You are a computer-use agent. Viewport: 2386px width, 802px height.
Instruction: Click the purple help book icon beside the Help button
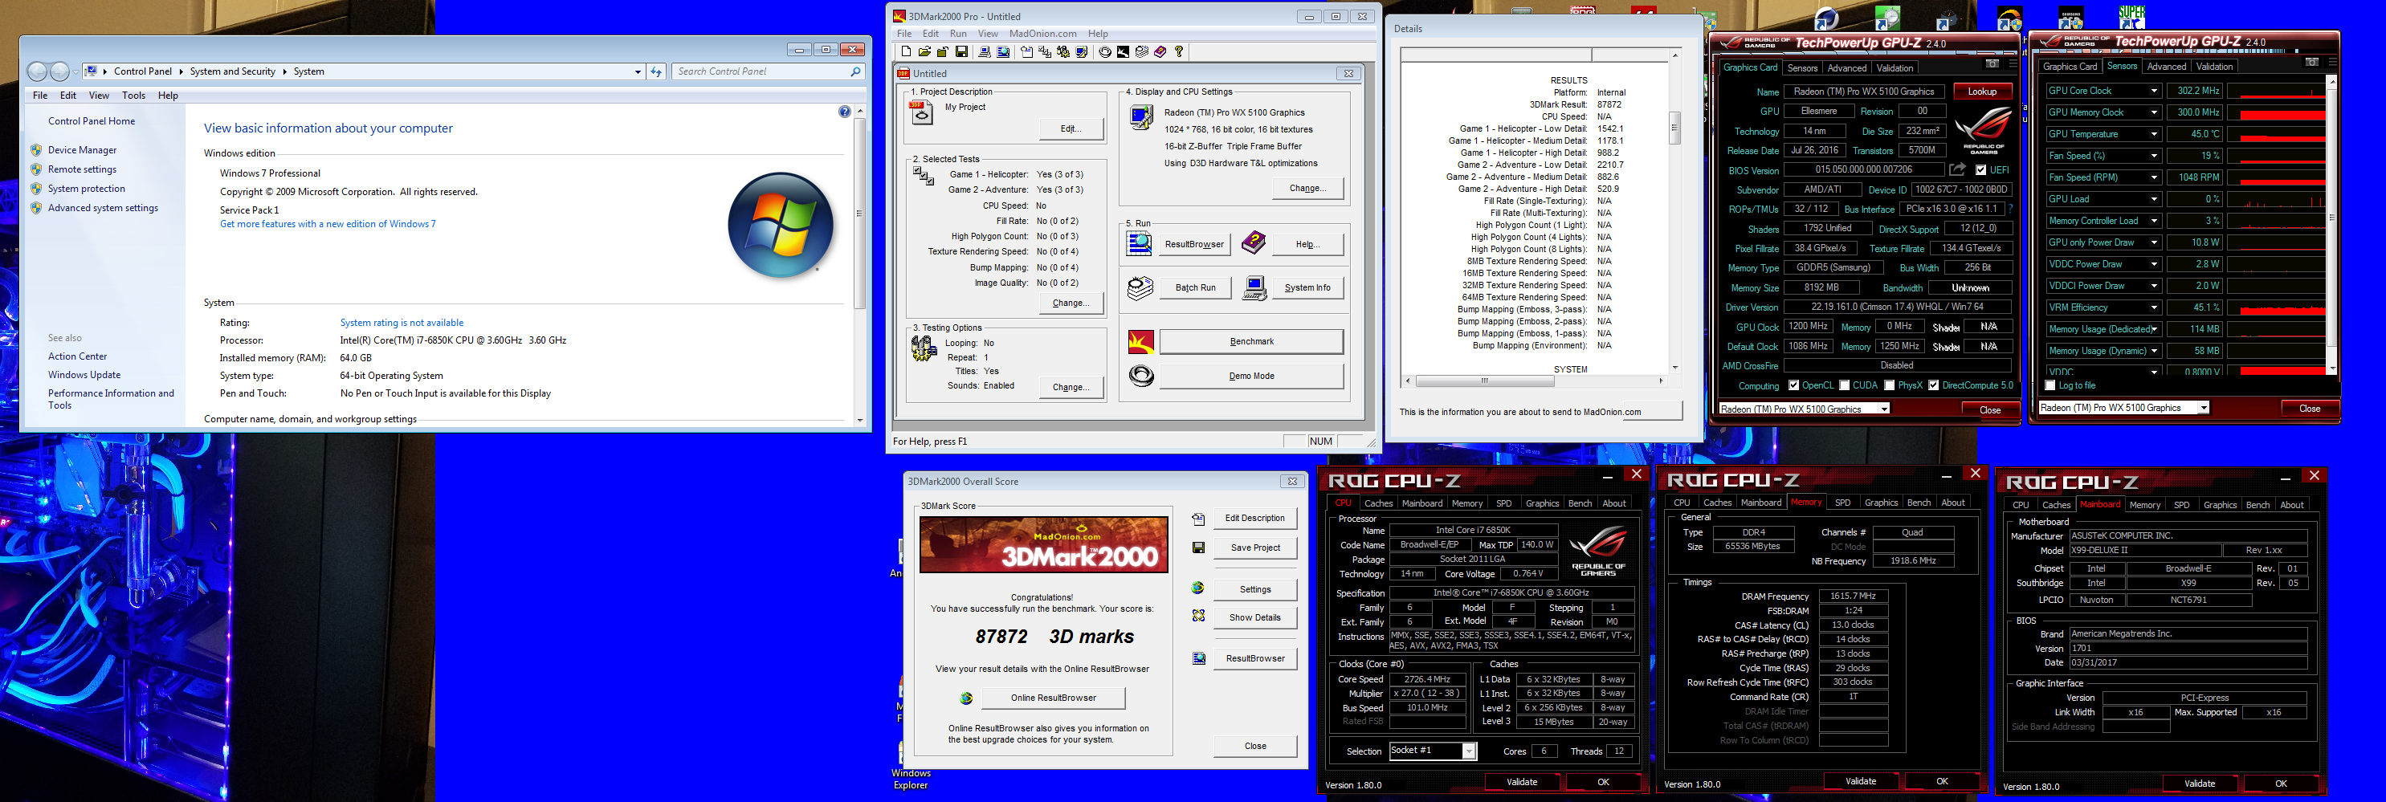(1253, 243)
